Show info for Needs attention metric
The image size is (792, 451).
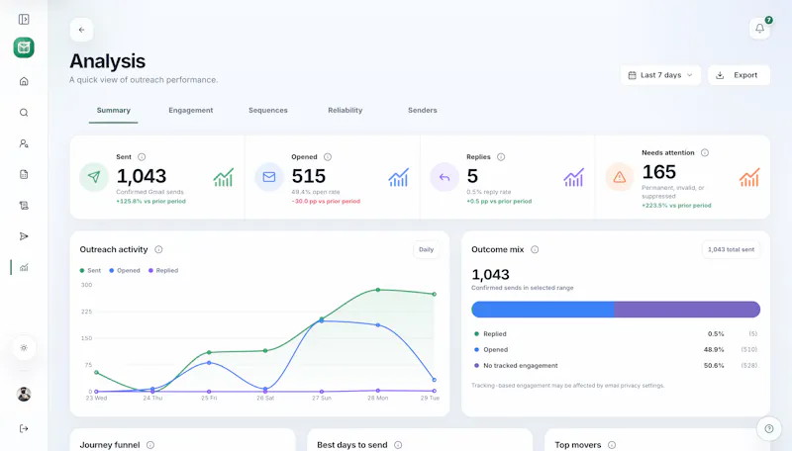[x=705, y=152]
